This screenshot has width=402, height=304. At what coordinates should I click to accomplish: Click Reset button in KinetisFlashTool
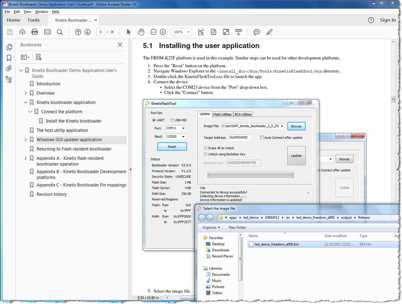tap(172, 147)
